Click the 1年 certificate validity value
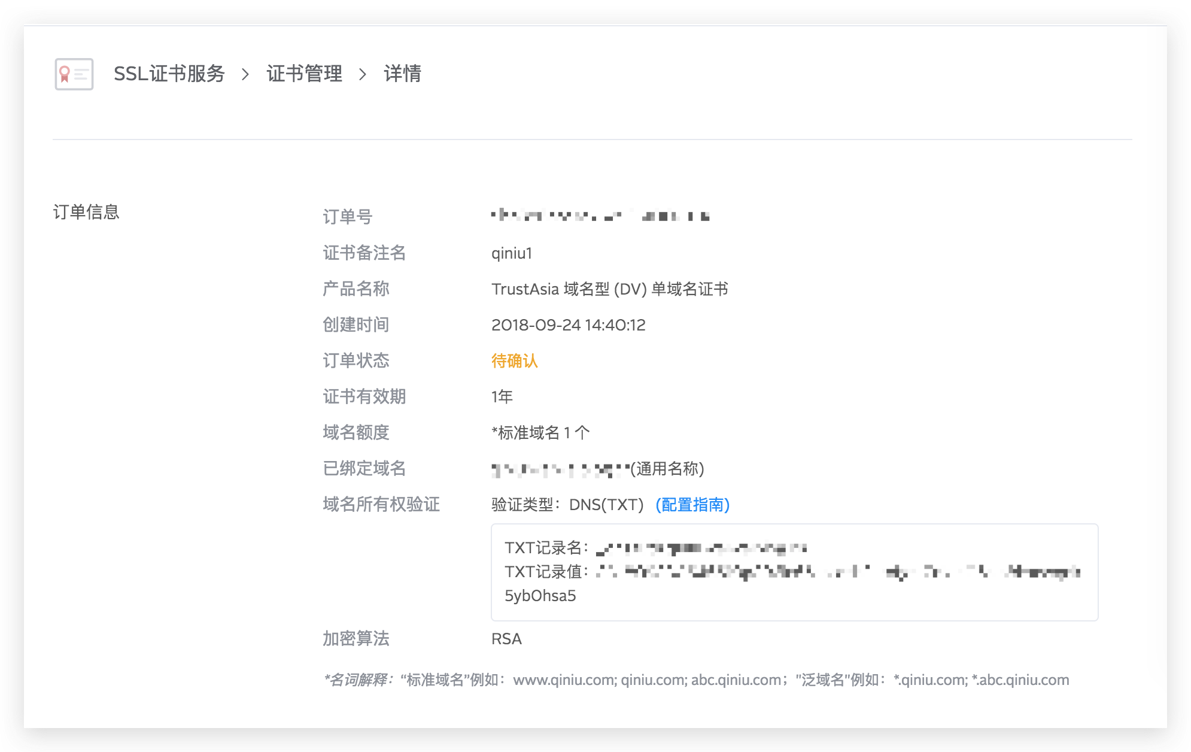Screen dimensions: 1191x752 tap(502, 396)
